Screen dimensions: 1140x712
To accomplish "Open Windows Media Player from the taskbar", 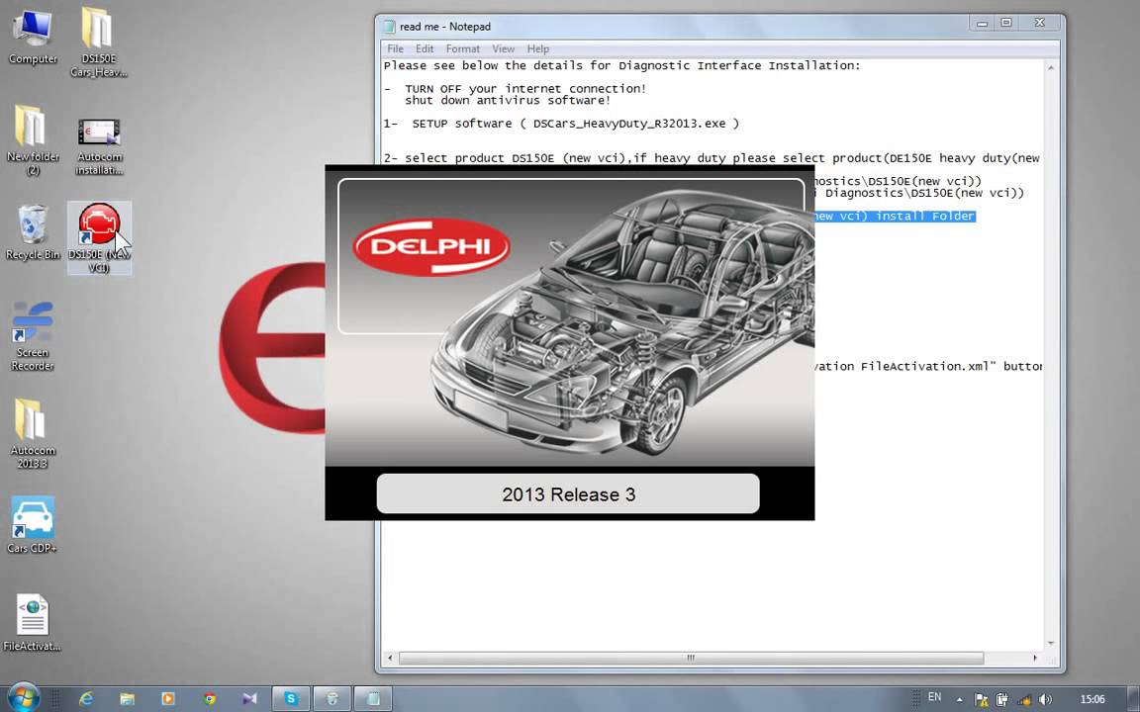I will point(168,699).
